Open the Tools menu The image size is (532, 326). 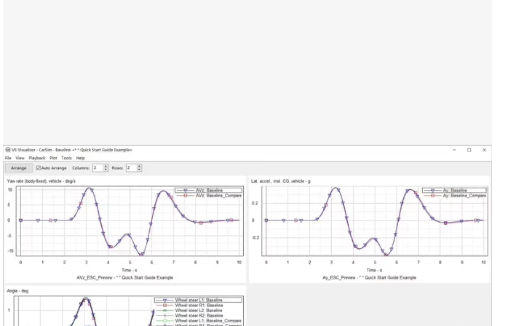[x=66, y=158]
